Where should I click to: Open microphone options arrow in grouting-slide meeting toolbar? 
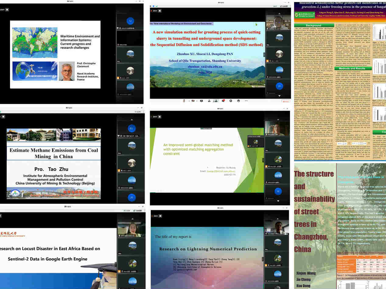pos(189,101)
